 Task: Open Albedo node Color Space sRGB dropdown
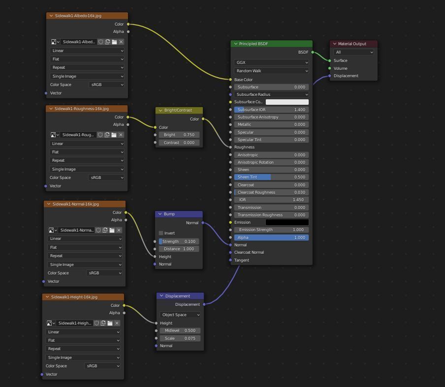(106, 85)
